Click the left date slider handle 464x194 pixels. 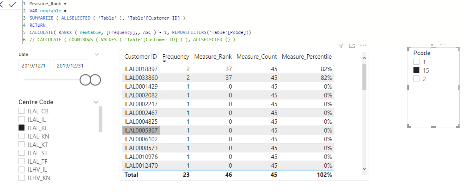86,80
